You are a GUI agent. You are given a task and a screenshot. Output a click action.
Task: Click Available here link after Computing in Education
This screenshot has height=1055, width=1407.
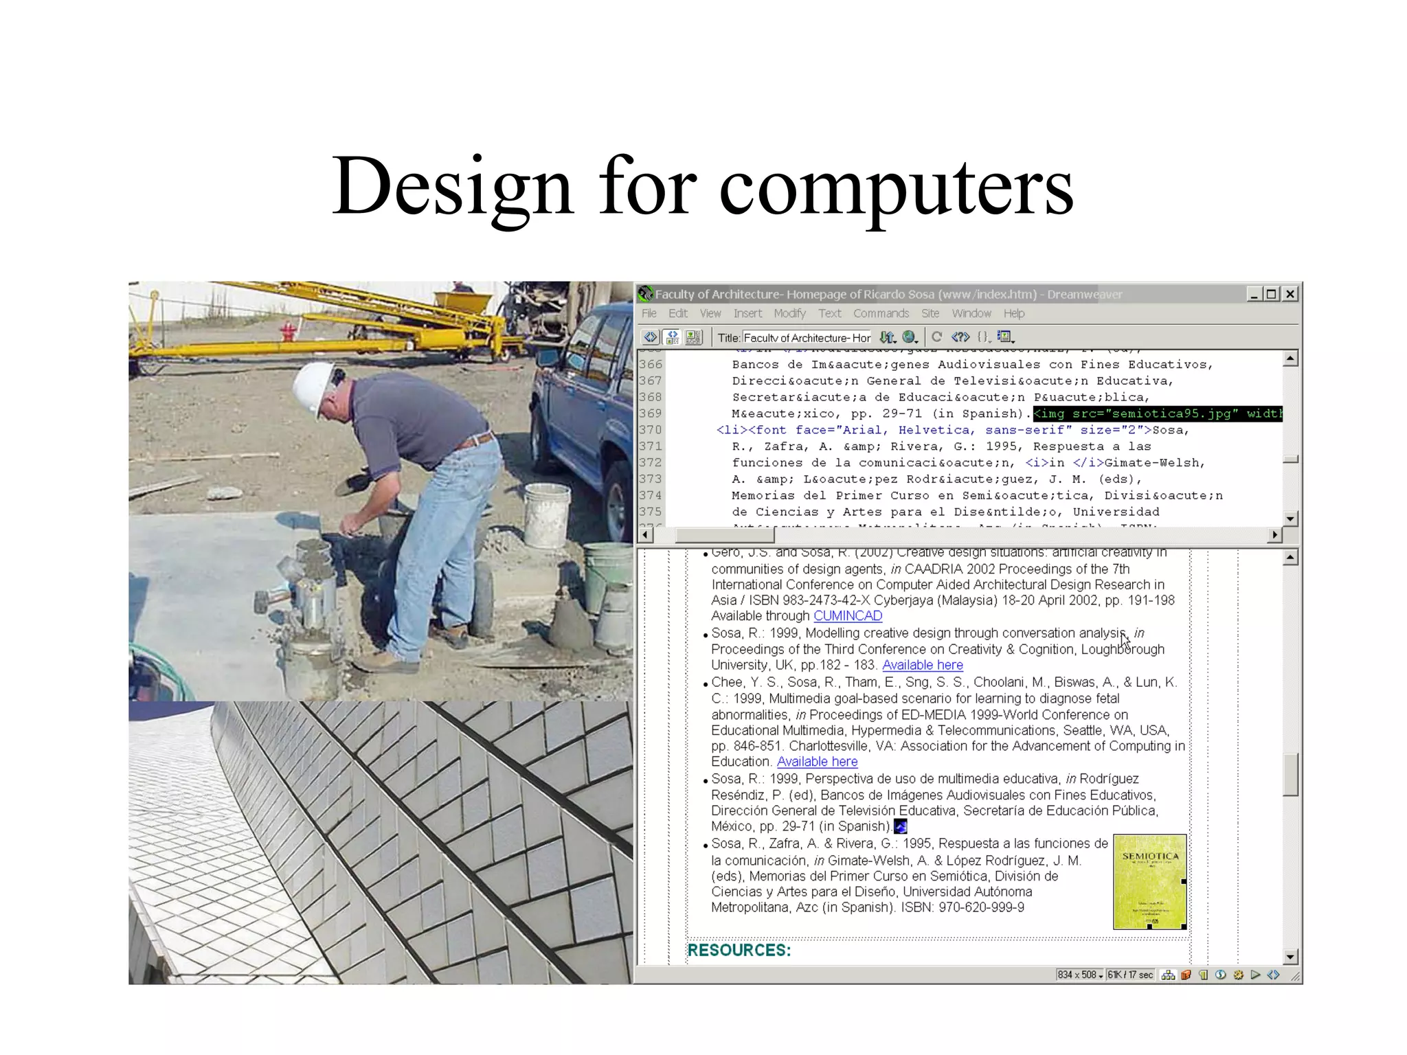(x=818, y=762)
